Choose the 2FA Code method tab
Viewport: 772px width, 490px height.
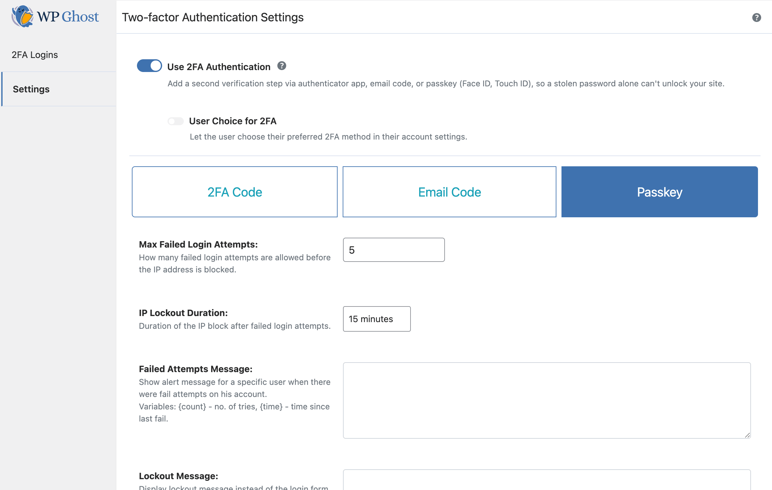(x=235, y=192)
